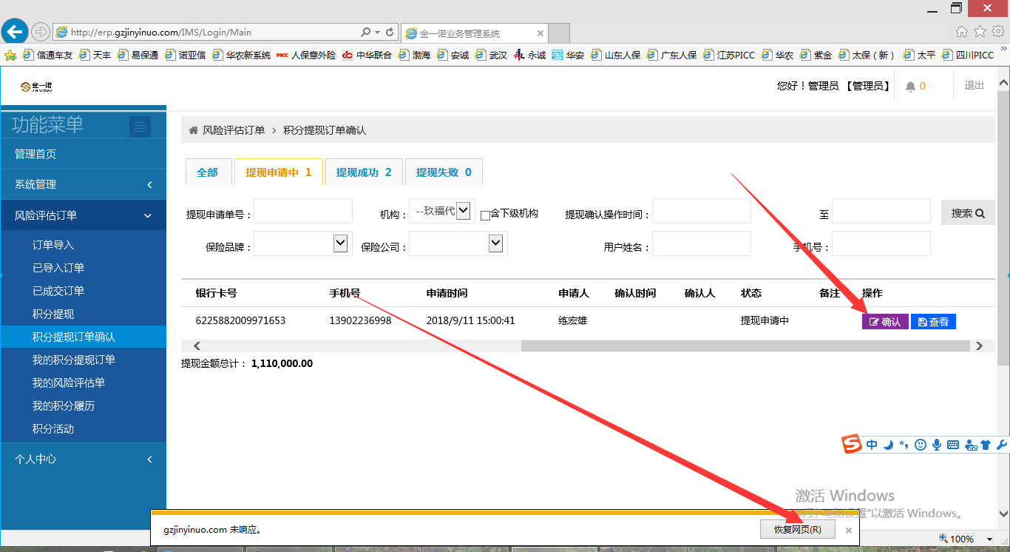
Task: Select the 全部 tab
Action: [x=207, y=172]
